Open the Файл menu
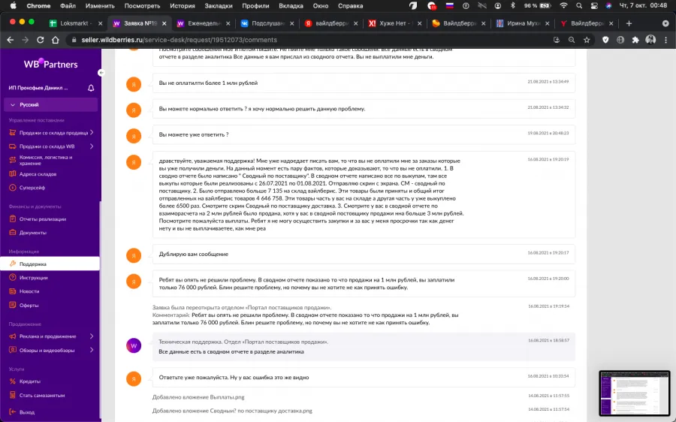This screenshot has height=422, width=676. pyautogui.click(x=68, y=5)
